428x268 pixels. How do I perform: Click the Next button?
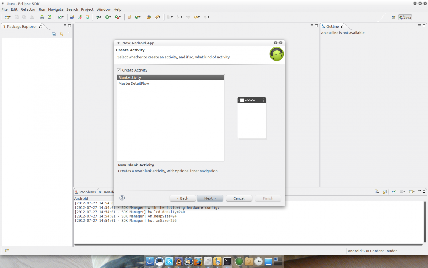tap(210, 198)
